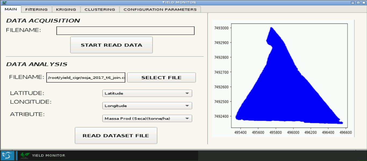Expand the Latitude dropdown

click(x=147, y=93)
